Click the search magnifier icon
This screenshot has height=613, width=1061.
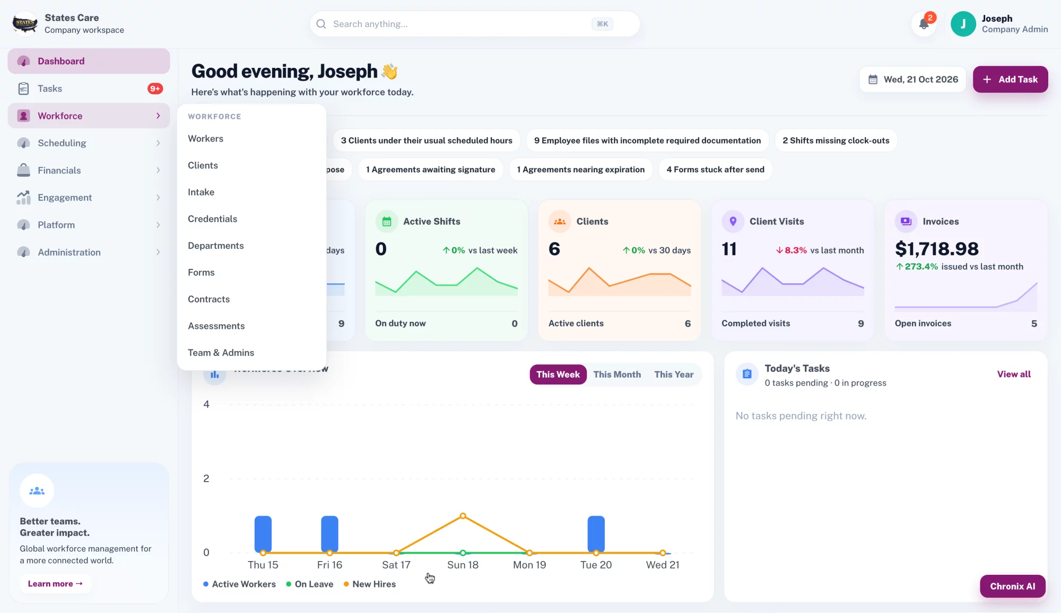click(321, 24)
